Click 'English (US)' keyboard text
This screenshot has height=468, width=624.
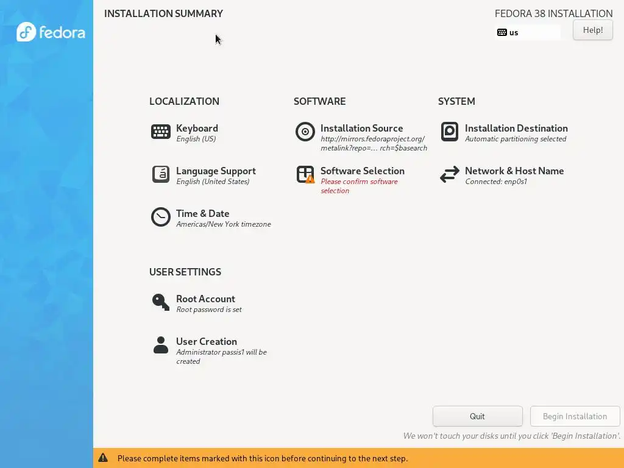(x=196, y=139)
